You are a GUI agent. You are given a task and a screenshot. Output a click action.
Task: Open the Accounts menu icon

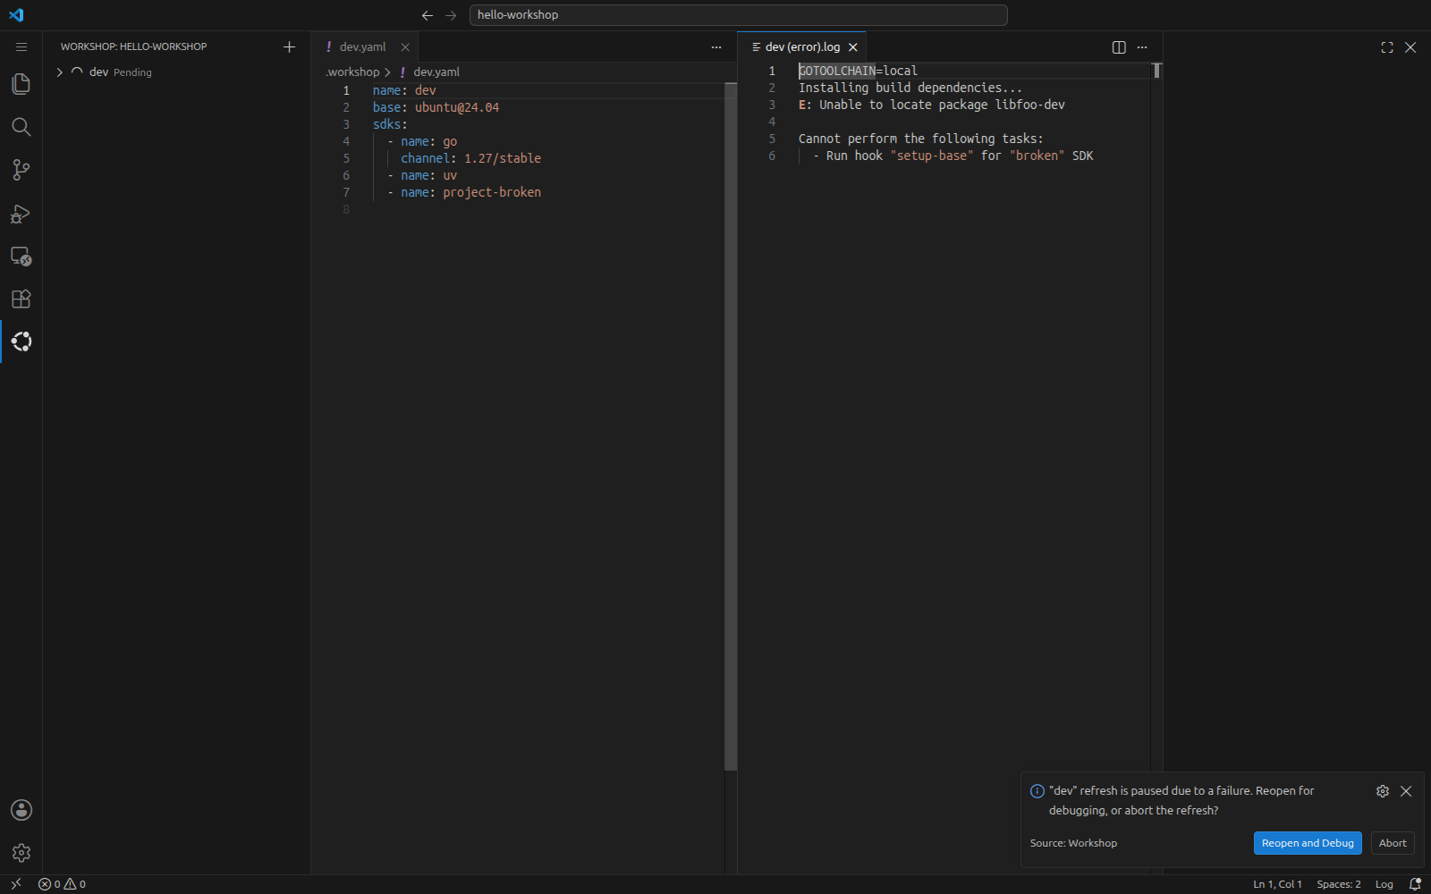(x=21, y=810)
